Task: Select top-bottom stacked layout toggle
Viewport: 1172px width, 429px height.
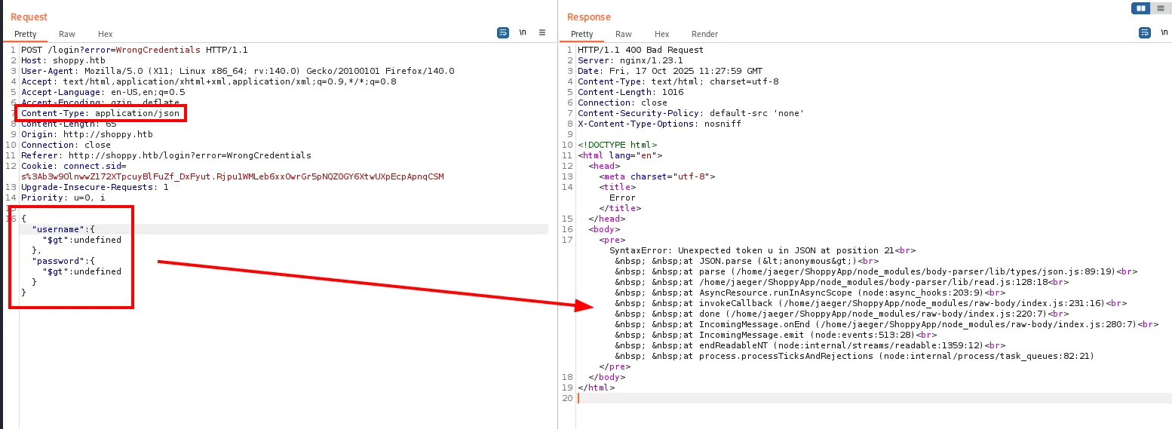Action: coord(1159,8)
